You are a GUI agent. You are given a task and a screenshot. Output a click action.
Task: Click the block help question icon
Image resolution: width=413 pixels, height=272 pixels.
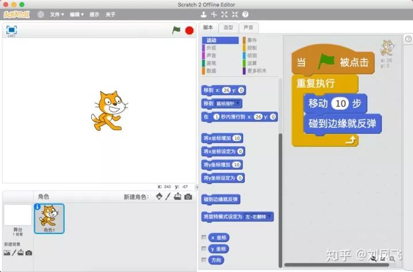pos(246,14)
